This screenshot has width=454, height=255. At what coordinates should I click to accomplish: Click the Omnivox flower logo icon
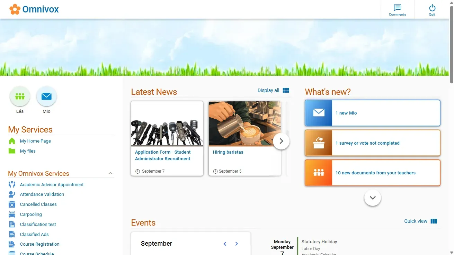tap(15, 9)
